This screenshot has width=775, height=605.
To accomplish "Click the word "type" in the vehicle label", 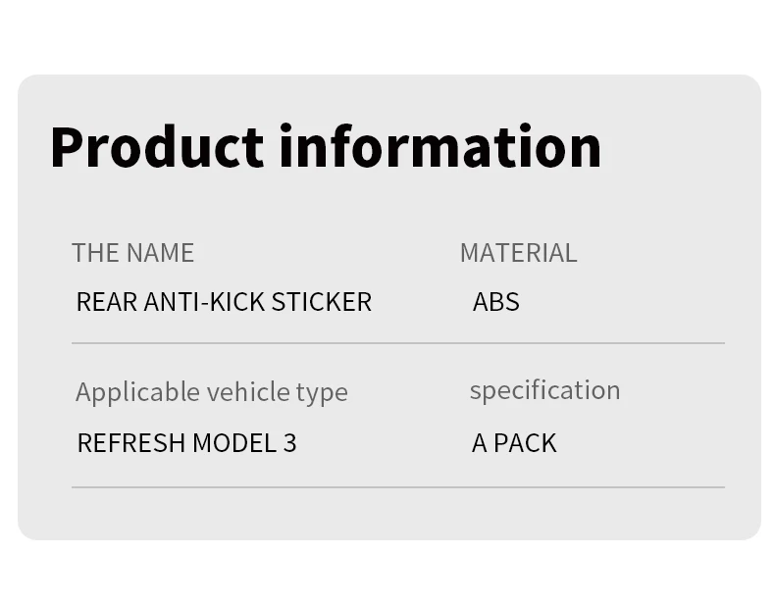I will pos(322,393).
